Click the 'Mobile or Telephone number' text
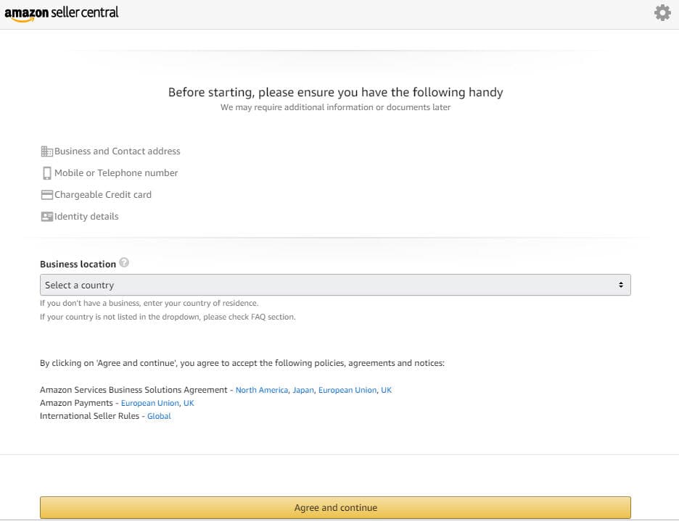This screenshot has width=679, height=521. pyautogui.click(x=116, y=172)
